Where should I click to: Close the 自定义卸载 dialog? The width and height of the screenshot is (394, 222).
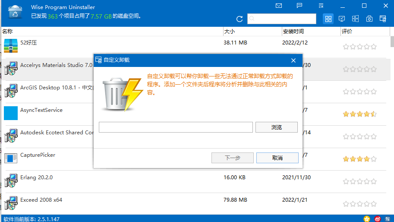point(293,60)
